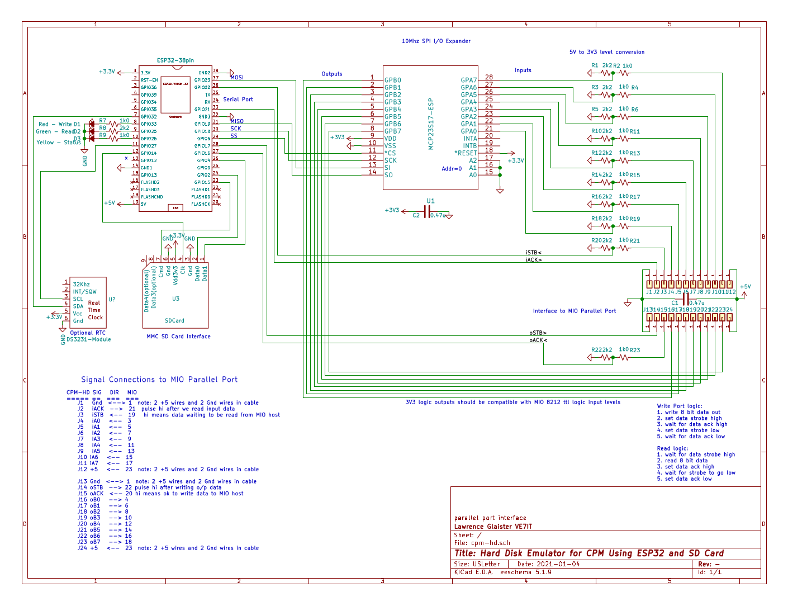Click the U1 reference label
The width and height of the screenshot is (788, 606).
[430, 201]
